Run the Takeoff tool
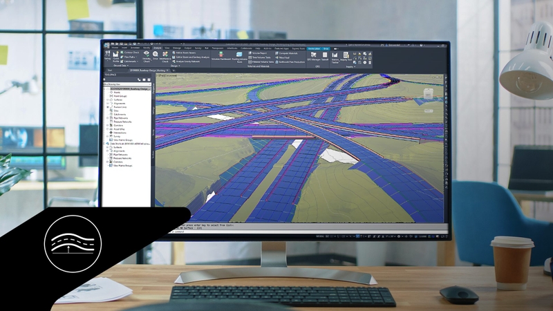This screenshot has height=311, width=553. (325, 56)
